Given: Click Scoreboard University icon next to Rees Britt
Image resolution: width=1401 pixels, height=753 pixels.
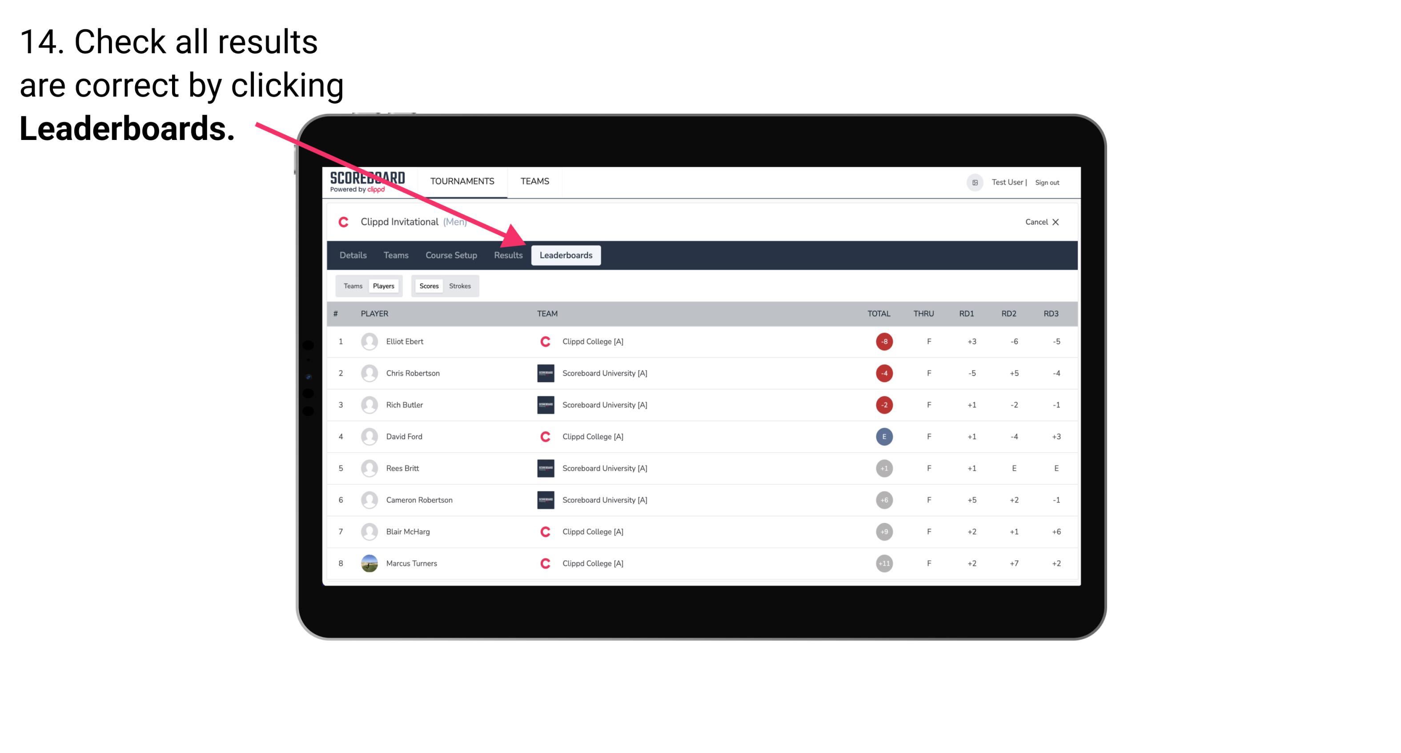Looking at the screenshot, I should [x=543, y=468].
